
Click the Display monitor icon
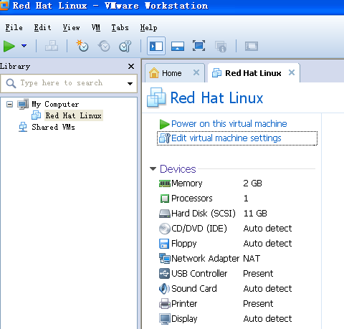pos(165,319)
